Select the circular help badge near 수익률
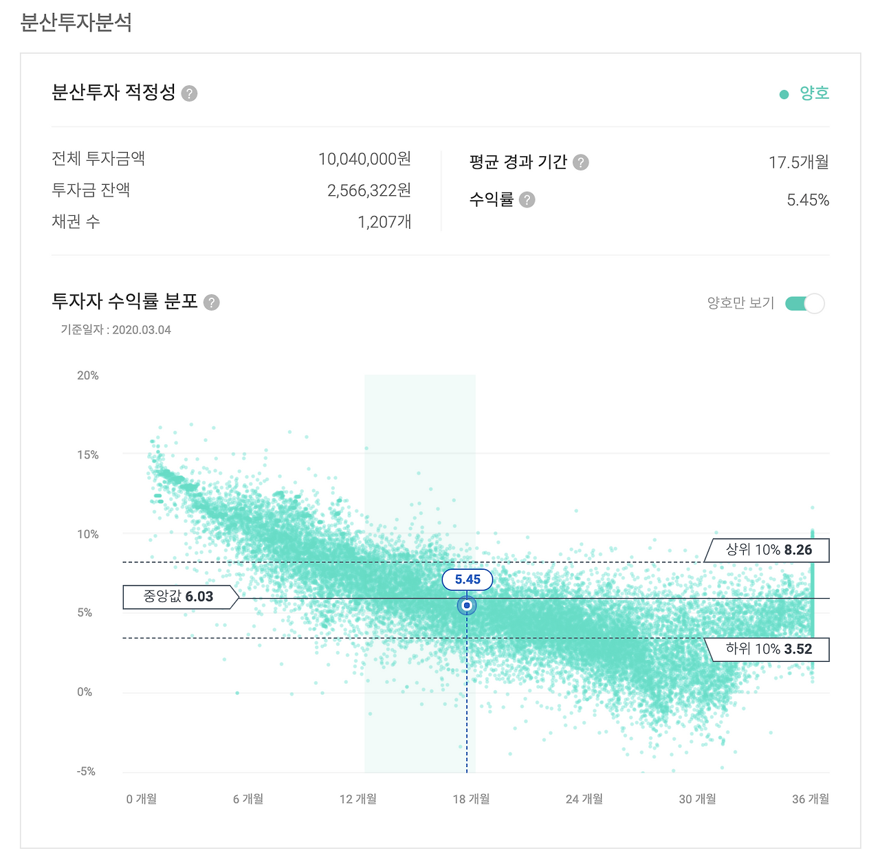Viewport: 880px width, 864px height. point(527,200)
